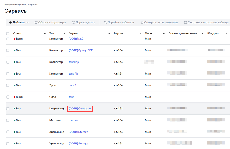Toggle the select-all checkbox in table header

[x=8, y=33]
